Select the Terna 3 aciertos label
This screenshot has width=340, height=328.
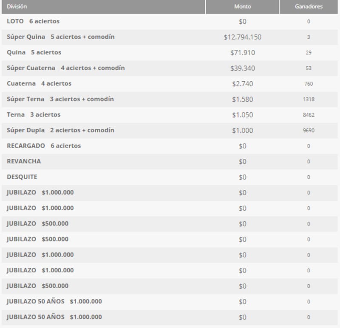click(x=34, y=115)
